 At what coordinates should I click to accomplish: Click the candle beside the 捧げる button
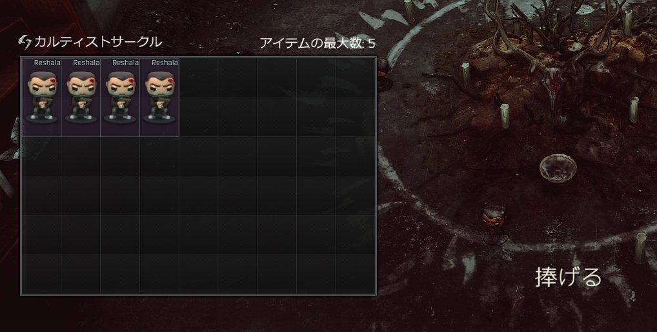coord(640,248)
